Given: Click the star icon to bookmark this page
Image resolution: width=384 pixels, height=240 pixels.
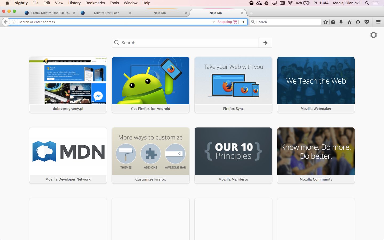Looking at the screenshot, I should 326,22.
